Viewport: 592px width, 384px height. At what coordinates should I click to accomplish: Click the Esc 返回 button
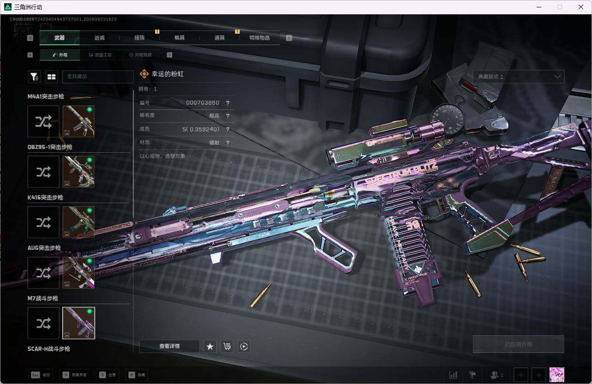[40, 375]
